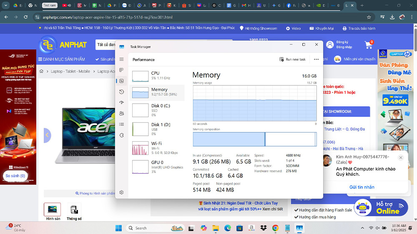Open Hệ thống Showroom link
The image size is (417, 234).
click(258, 28)
